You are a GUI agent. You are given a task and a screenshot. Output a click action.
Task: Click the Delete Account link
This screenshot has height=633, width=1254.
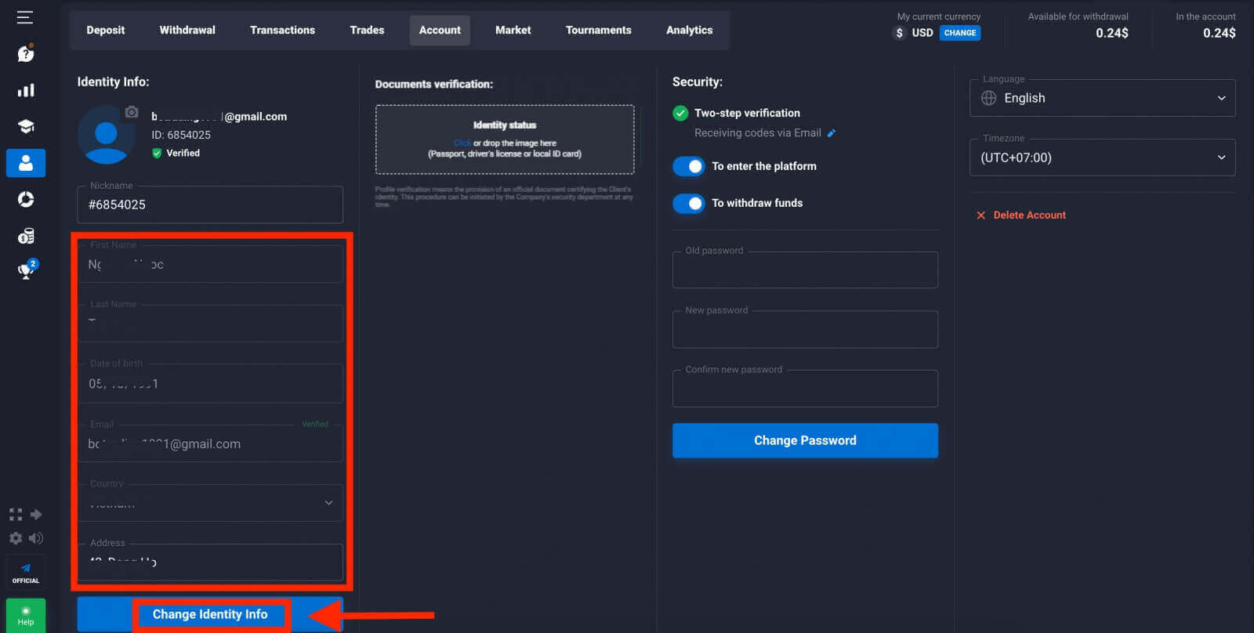pyautogui.click(x=1028, y=215)
